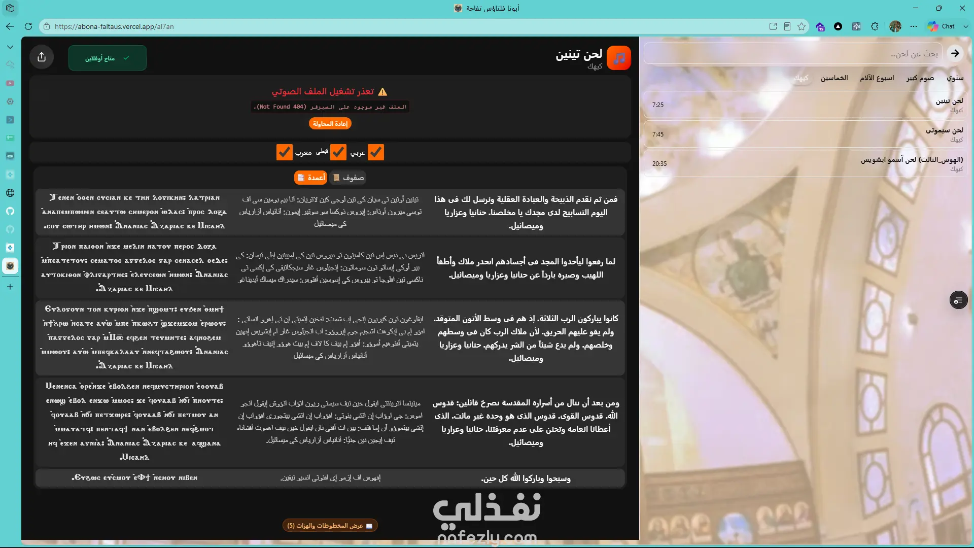This screenshot has height=548, width=974.
Task: View site information via the lock icon
Action: tap(47, 26)
